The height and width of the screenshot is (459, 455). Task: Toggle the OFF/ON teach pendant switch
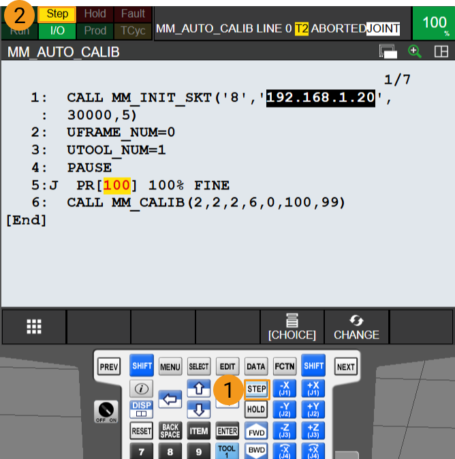click(106, 411)
